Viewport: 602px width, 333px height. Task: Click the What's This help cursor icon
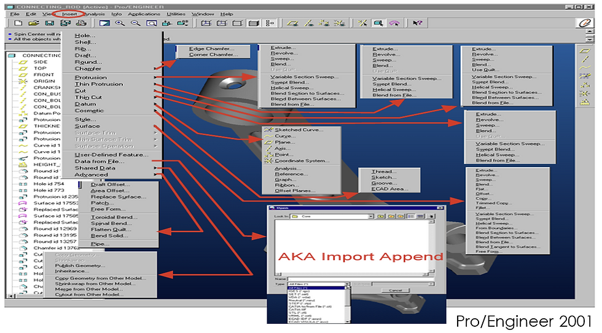coord(417,23)
